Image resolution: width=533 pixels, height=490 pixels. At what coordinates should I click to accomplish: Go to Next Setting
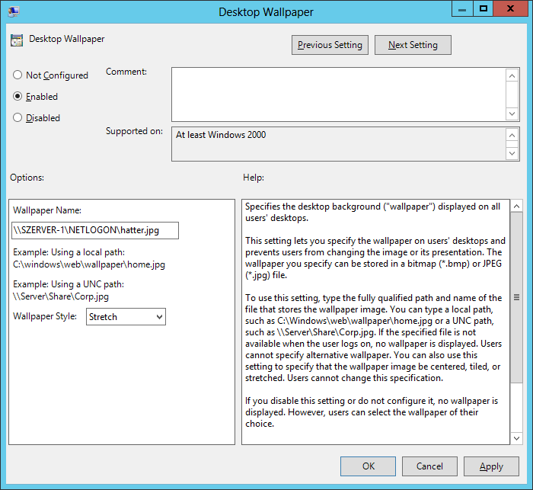click(413, 45)
